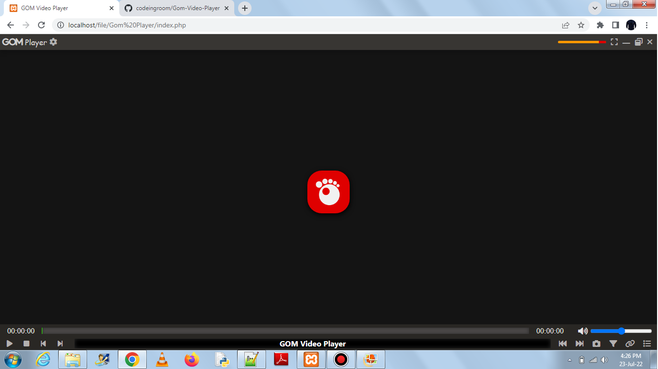
Task: Open VLC from the taskbar
Action: click(x=162, y=359)
